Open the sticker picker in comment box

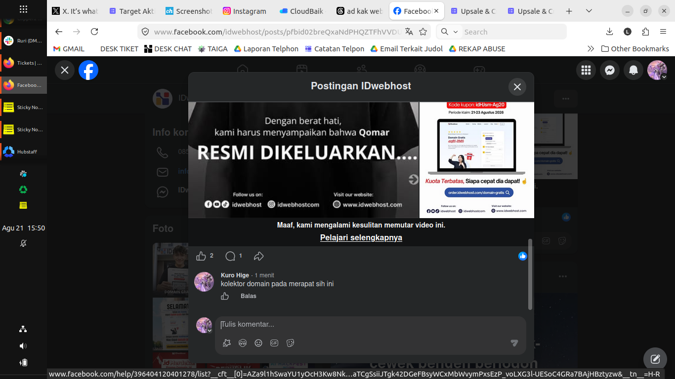tap(291, 343)
